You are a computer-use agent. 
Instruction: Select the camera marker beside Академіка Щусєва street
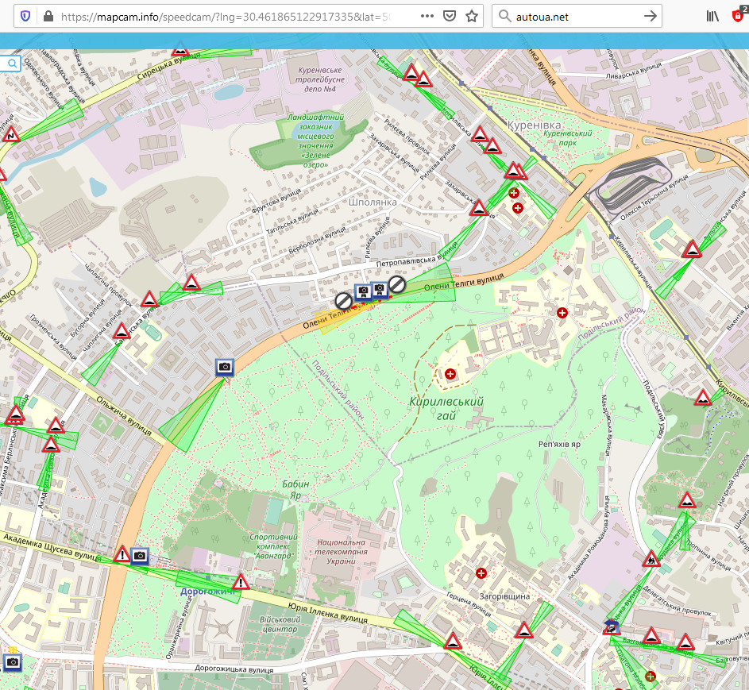(140, 555)
